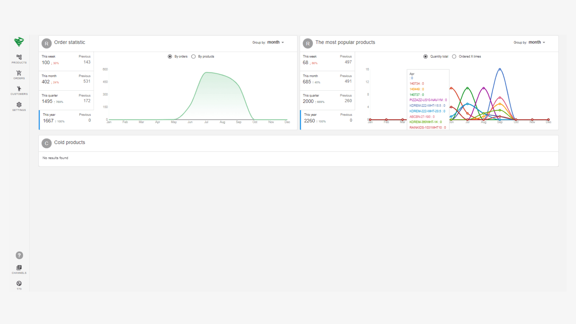Image resolution: width=576 pixels, height=324 pixels.
Task: Open the Settings gear icon
Action: (x=19, y=105)
